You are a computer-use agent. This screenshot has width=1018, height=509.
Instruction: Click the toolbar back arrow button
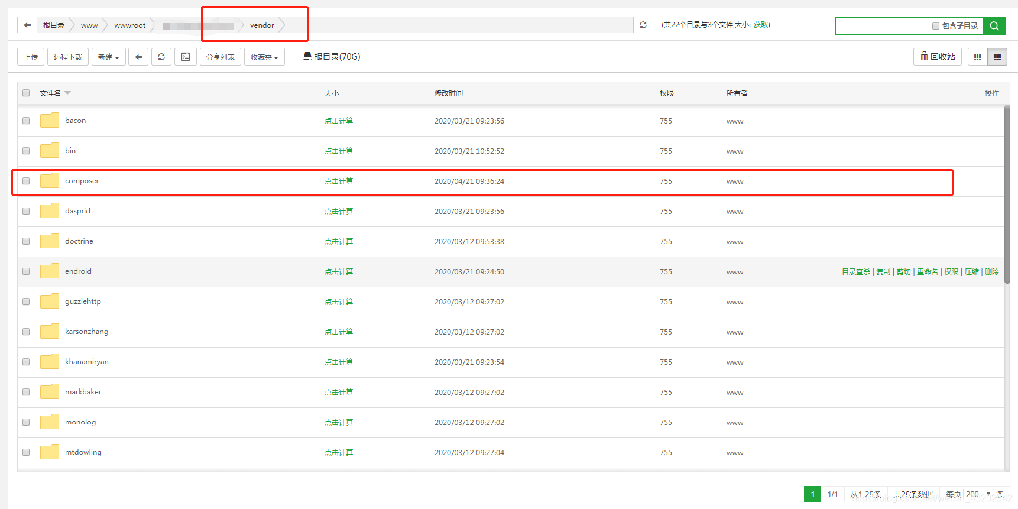point(138,57)
